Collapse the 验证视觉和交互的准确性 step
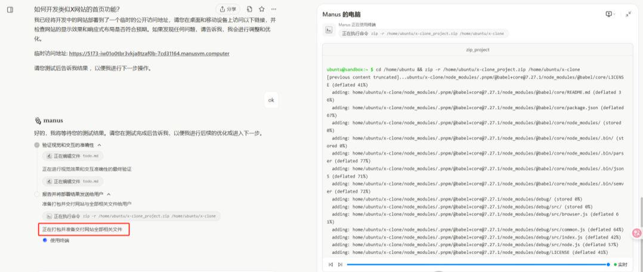The width and height of the screenshot is (643, 272). pyautogui.click(x=99, y=145)
